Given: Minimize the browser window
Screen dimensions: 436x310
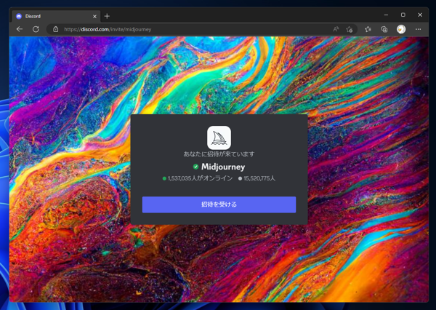Looking at the screenshot, I should pos(386,15).
